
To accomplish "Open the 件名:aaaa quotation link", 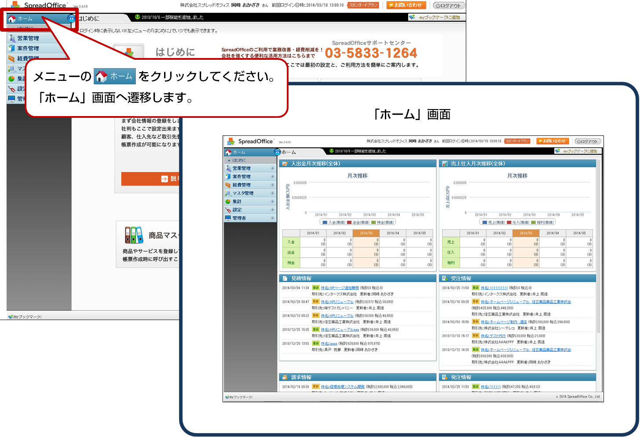I will [329, 343].
